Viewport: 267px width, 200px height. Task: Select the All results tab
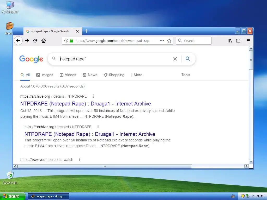pos(25,75)
